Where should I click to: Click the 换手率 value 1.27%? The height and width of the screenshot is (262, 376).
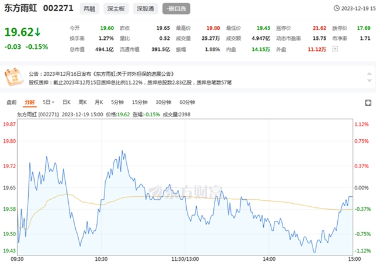(x=106, y=38)
